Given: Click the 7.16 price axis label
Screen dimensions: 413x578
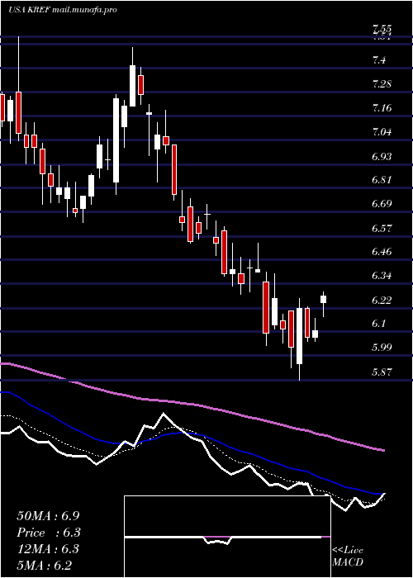Looking at the screenshot, I should 382,107.
